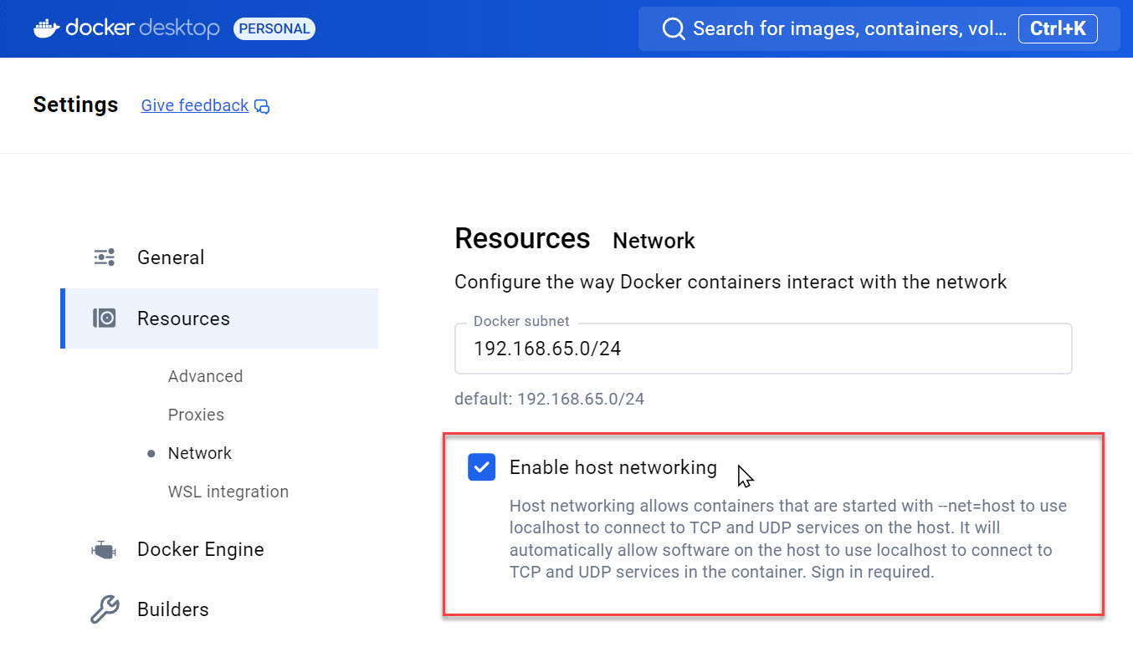The height and width of the screenshot is (647, 1133).
Task: Open the WSL integration sub-page
Action: pyautogui.click(x=228, y=492)
